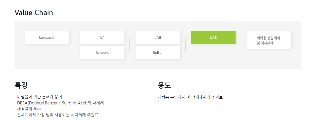
Task: Select the LAB box
Action: pyautogui.click(x=158, y=37)
